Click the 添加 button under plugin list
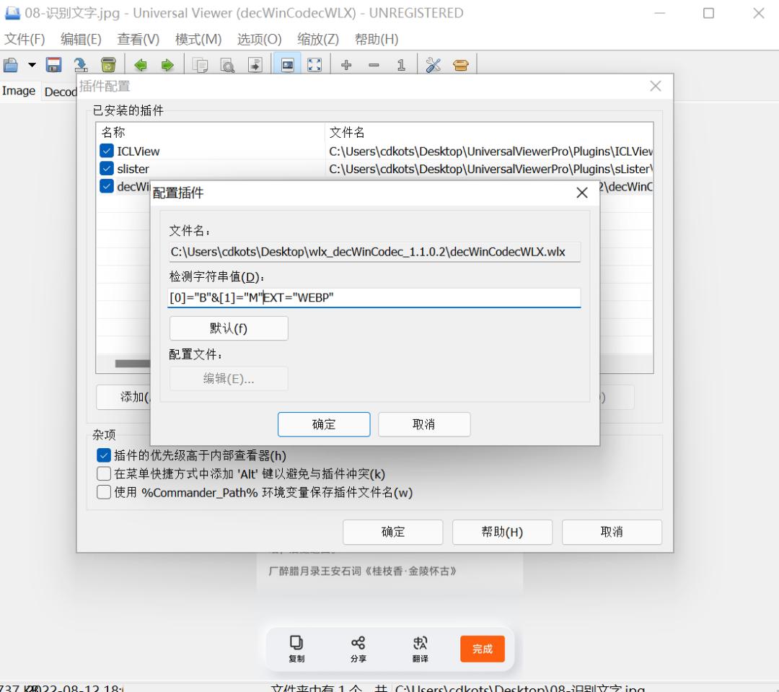 (123, 397)
